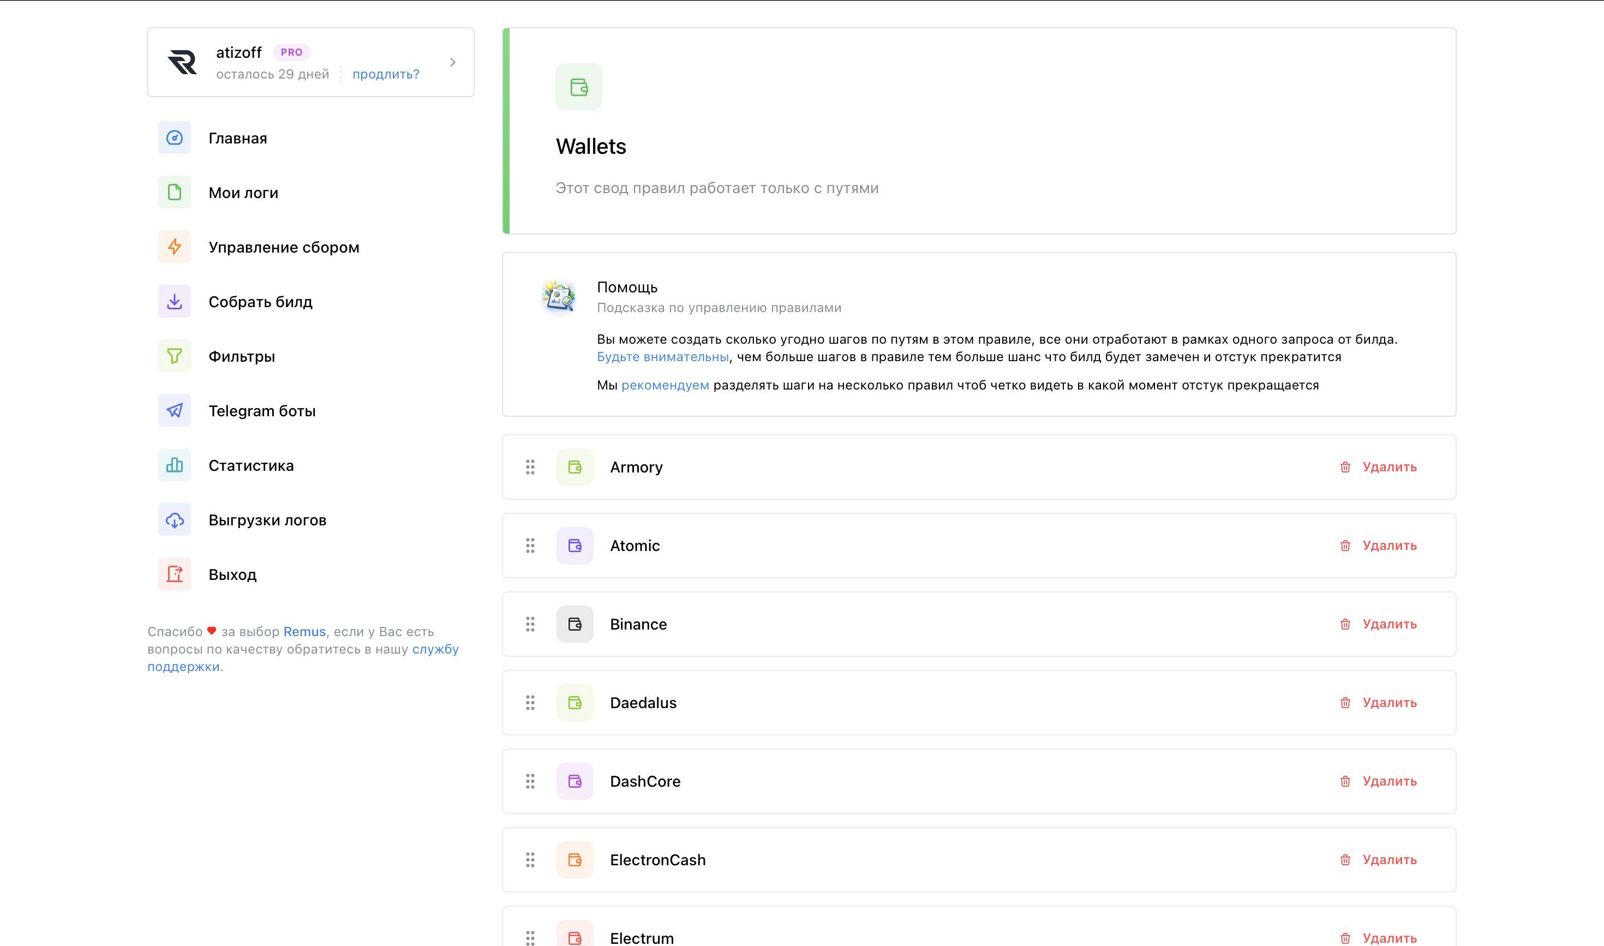1604x946 pixels.
Task: Click the Главная dashboard icon
Action: 174,137
